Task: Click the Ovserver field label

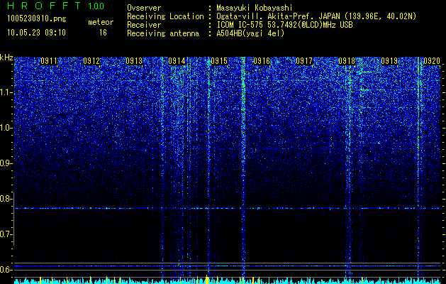Action: click(x=144, y=8)
